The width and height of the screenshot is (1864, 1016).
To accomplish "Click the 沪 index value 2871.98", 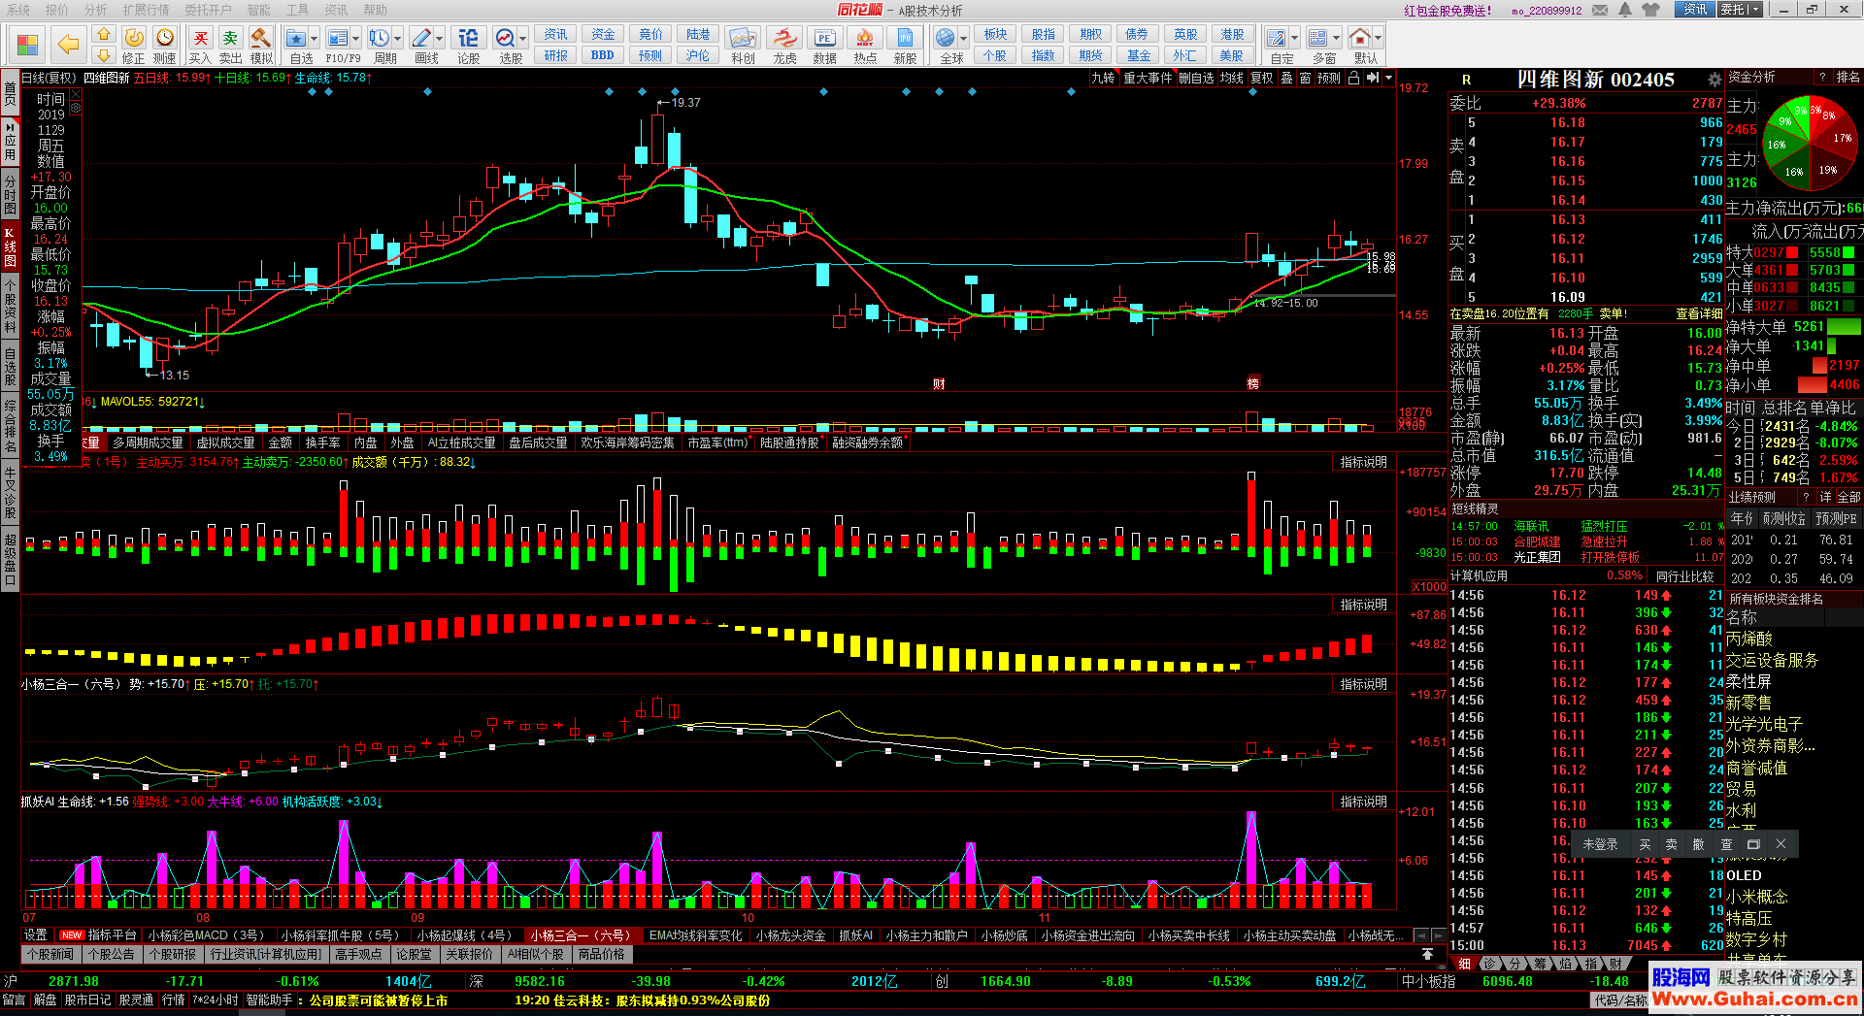I will click(74, 981).
